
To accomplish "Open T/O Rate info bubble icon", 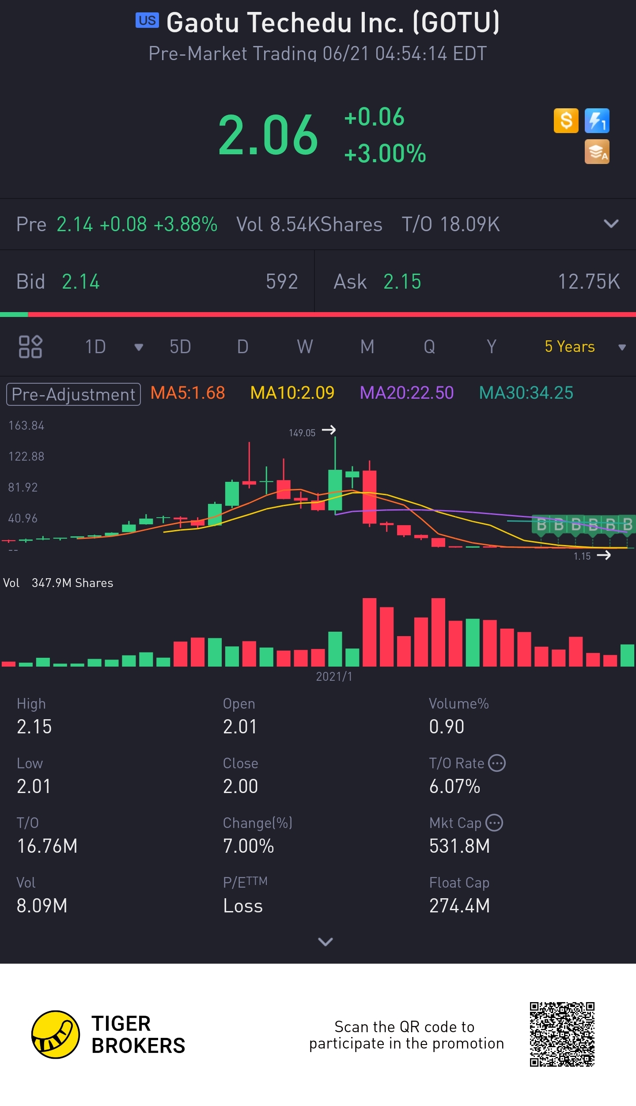I will [497, 763].
